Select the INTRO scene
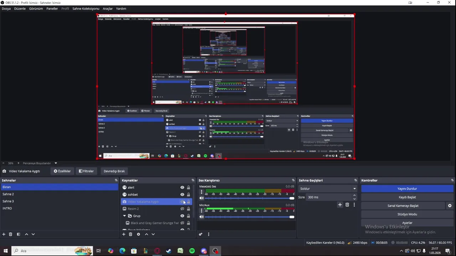 [59, 208]
